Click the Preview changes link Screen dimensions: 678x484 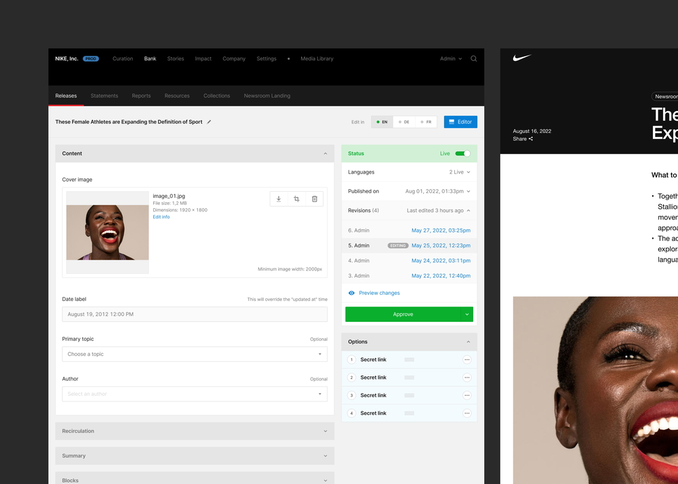379,293
